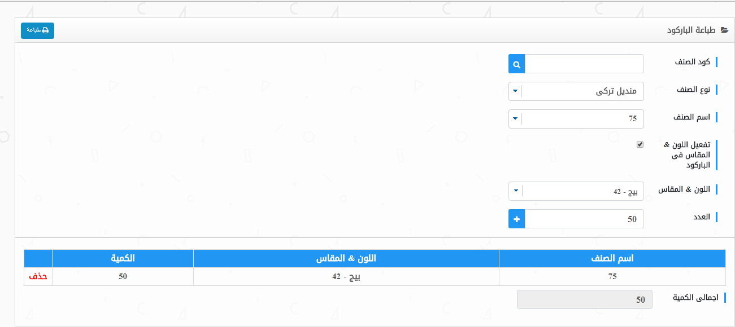Toggle the تفعيل اللون & المقاس checkbox

(x=640, y=144)
